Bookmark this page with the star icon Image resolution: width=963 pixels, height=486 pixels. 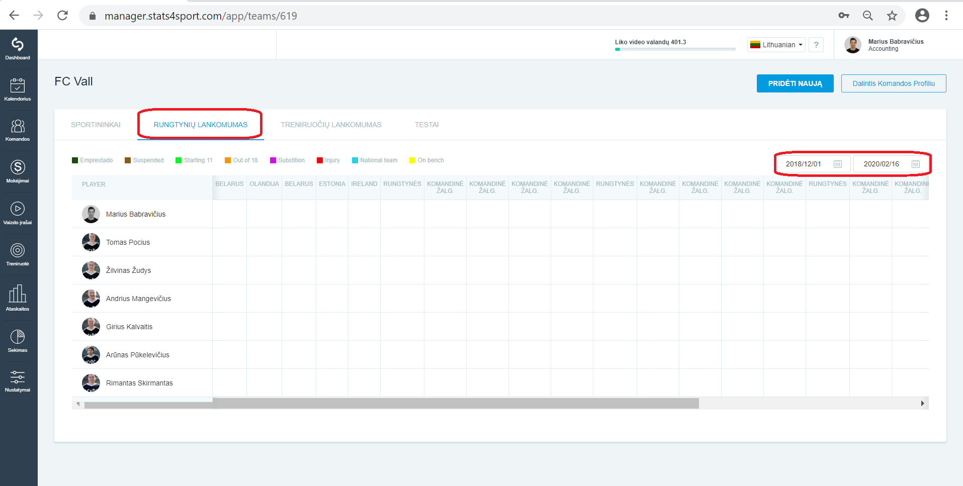(x=892, y=16)
